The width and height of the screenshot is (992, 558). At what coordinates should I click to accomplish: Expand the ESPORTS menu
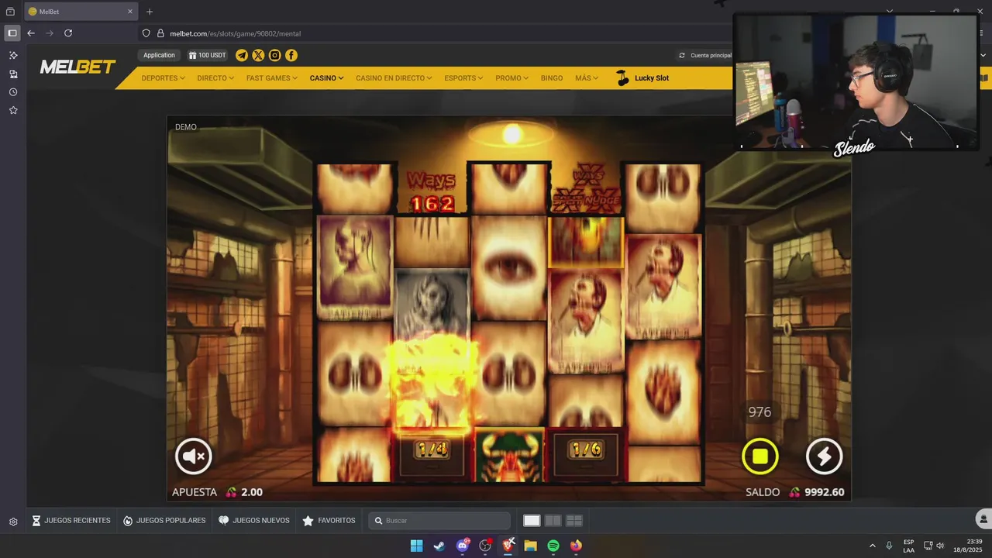(463, 78)
